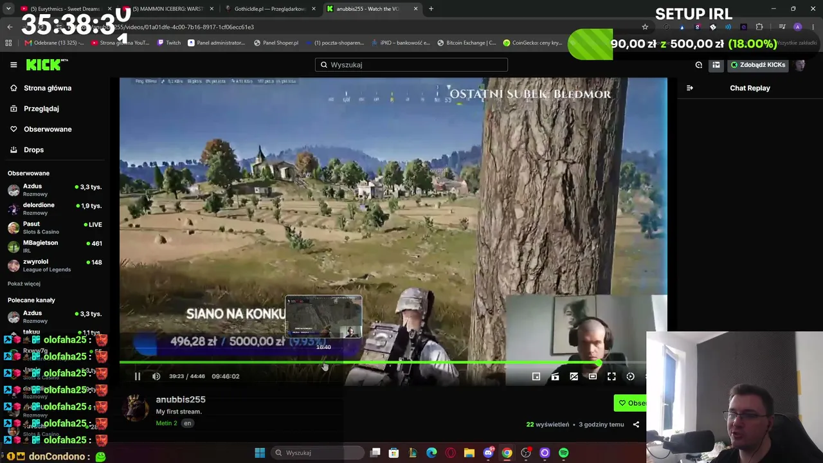Screen dimensions: 823x463
Task: Open Task View from the taskbar
Action: 375,453
